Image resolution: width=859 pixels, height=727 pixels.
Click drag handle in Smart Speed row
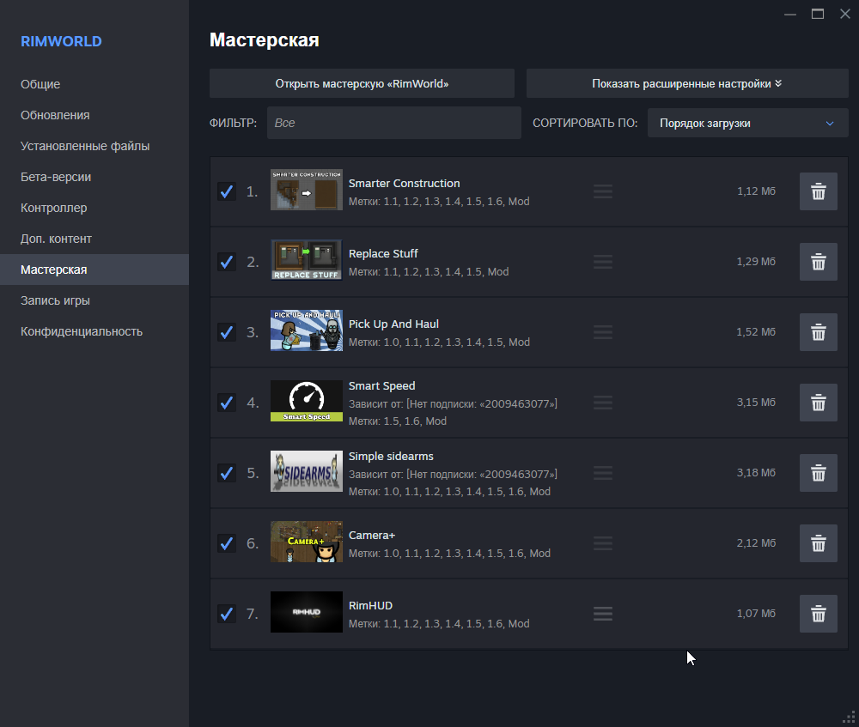603,403
